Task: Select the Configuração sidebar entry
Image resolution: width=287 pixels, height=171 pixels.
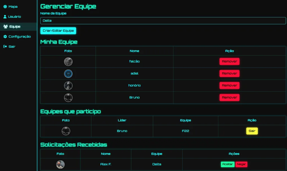Action: [x=19, y=36]
